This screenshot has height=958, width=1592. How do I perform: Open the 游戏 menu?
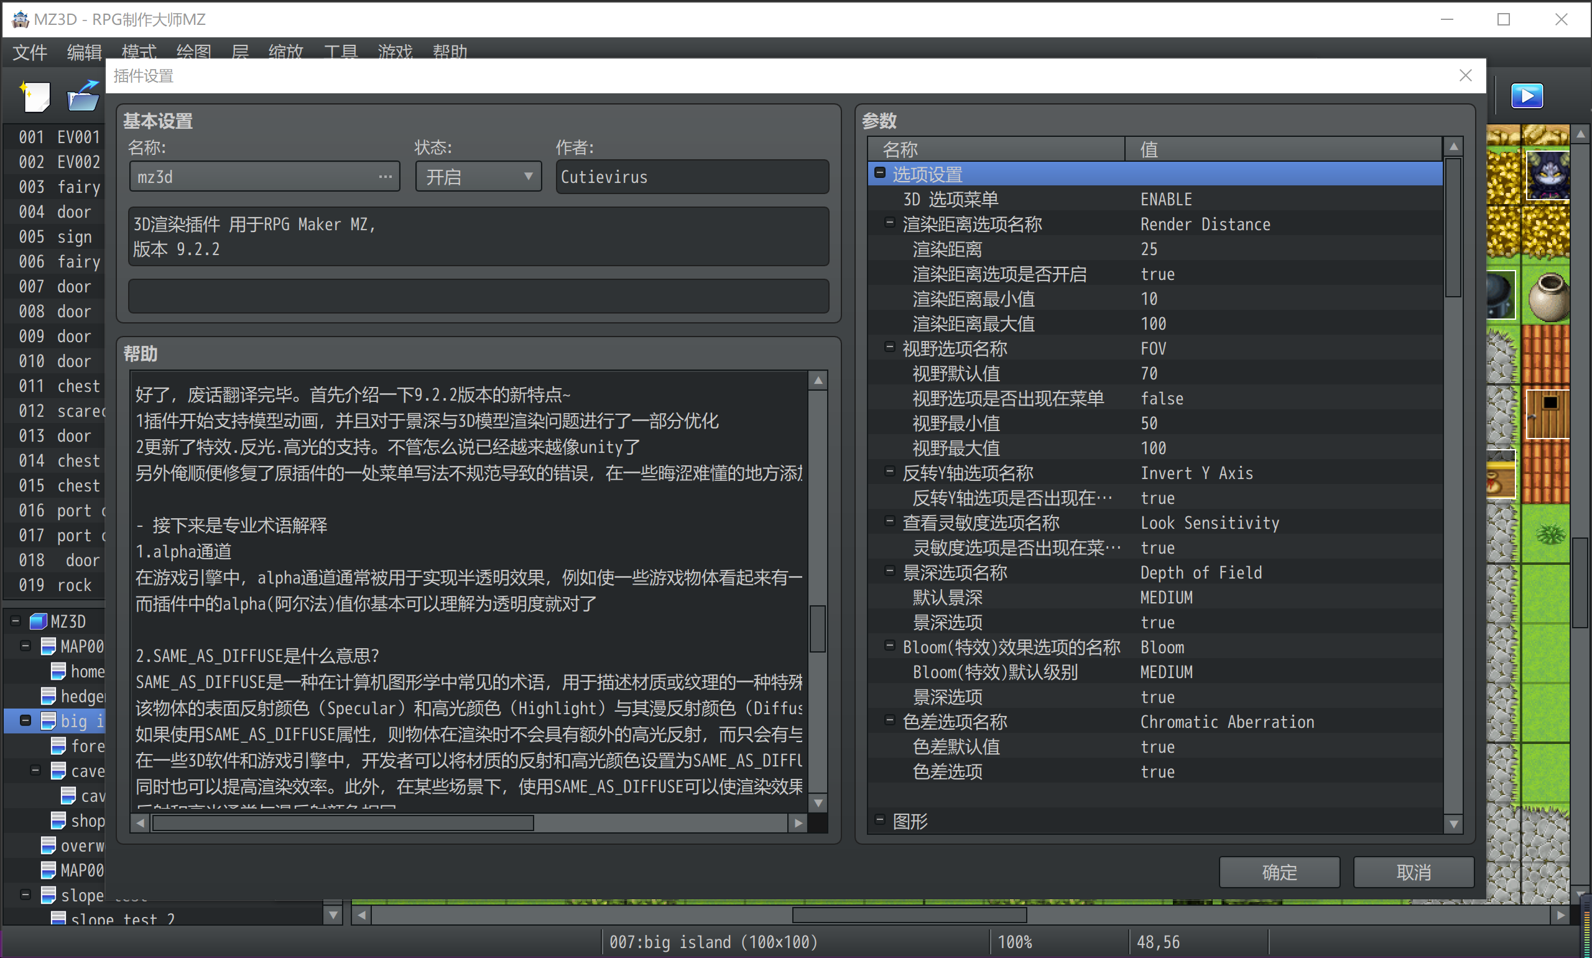[x=395, y=52]
